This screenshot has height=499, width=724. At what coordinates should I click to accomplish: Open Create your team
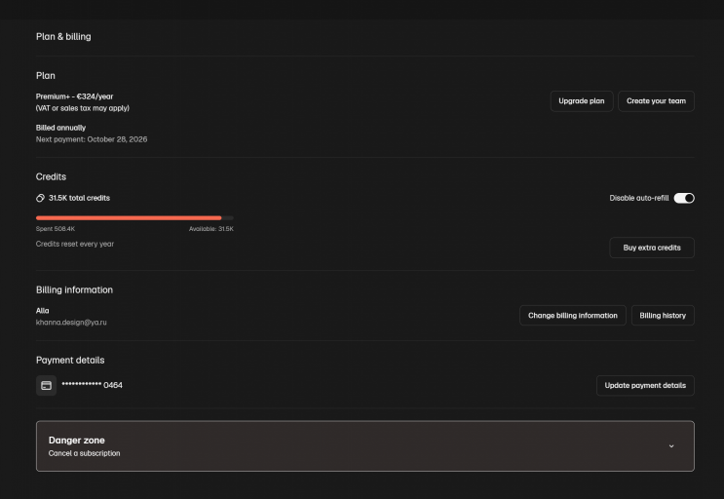pyautogui.click(x=656, y=101)
